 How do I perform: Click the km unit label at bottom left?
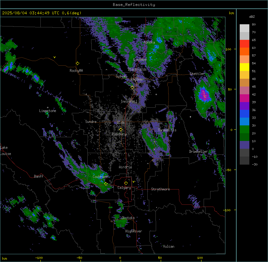[5, 259]
